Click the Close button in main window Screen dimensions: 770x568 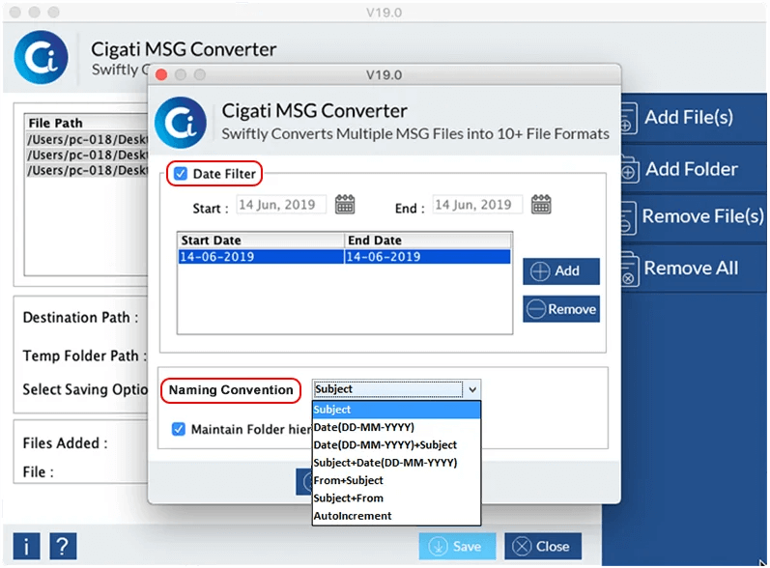pos(543,546)
